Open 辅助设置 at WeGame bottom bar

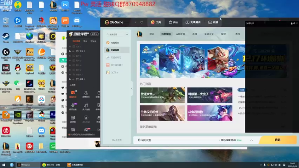tap(144, 140)
